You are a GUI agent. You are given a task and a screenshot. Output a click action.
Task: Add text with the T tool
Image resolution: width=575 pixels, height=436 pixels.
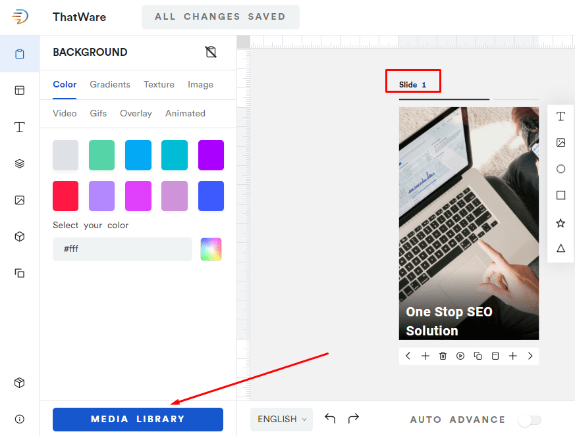click(561, 116)
